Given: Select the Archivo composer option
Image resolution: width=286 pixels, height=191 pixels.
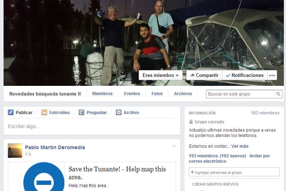Looking at the screenshot, I should coord(127,112).
